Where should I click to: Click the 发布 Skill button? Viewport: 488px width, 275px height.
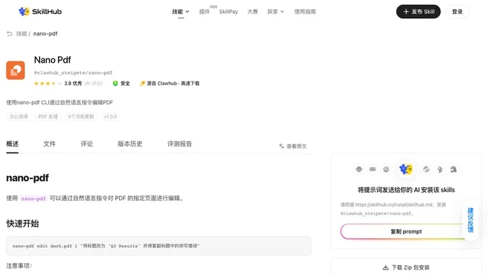(x=418, y=12)
